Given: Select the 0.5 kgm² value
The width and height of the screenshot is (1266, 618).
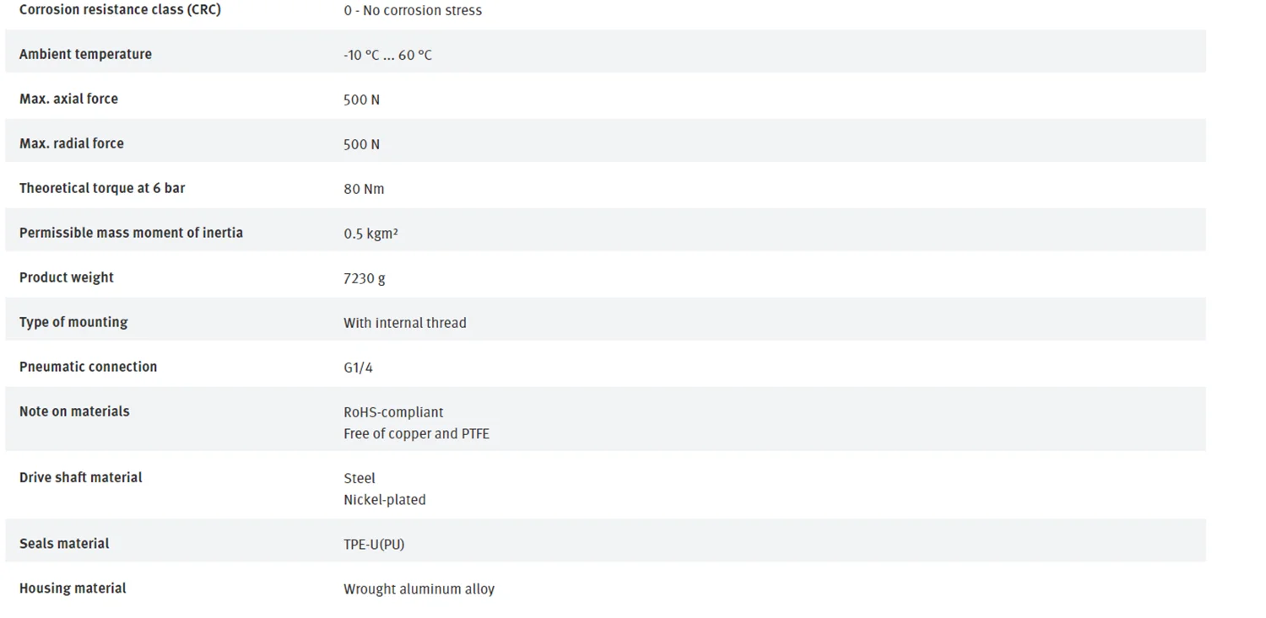Looking at the screenshot, I should (x=371, y=234).
